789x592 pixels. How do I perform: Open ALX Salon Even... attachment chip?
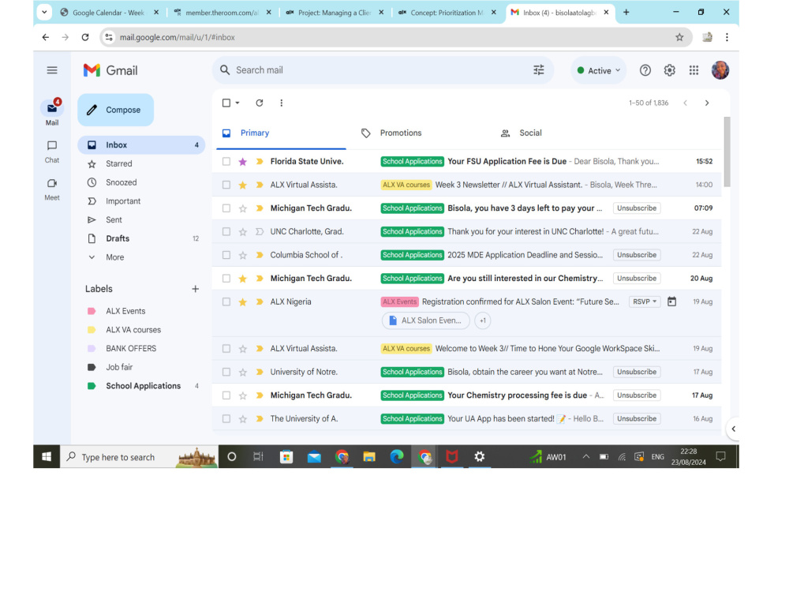(426, 320)
